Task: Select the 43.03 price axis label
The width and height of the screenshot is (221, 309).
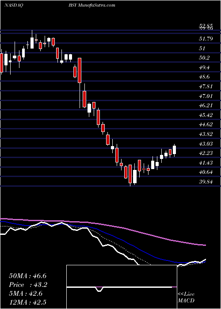Action: (206, 143)
